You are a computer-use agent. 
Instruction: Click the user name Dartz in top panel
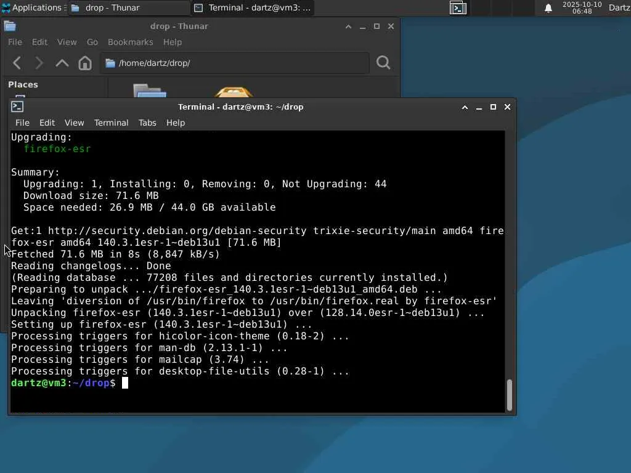[619, 7]
